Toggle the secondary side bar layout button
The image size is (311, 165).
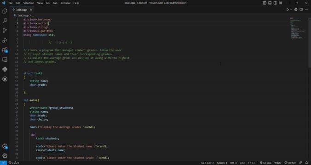pos(275,3)
